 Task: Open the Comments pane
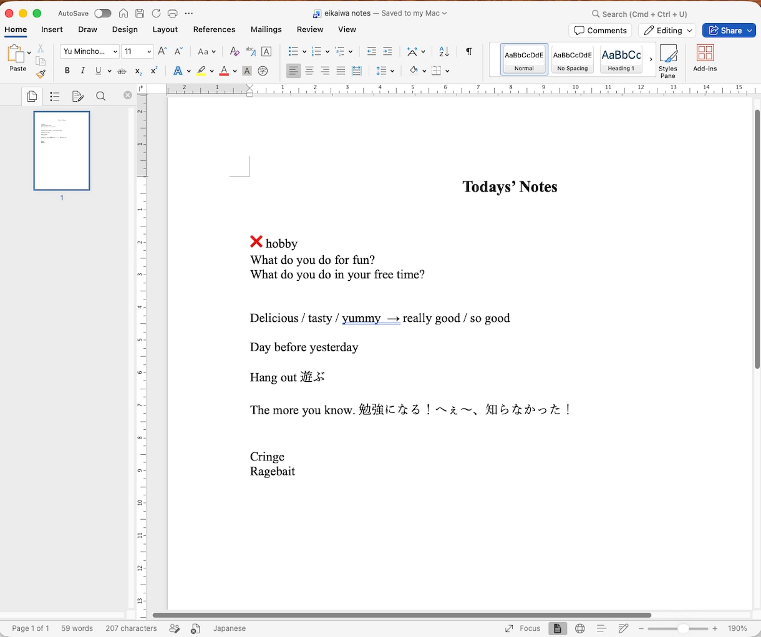tap(600, 31)
